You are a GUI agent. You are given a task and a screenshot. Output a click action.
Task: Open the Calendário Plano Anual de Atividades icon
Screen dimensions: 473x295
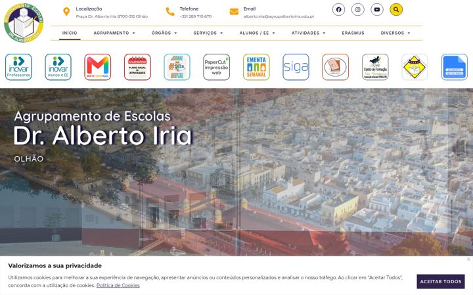tap(137, 67)
